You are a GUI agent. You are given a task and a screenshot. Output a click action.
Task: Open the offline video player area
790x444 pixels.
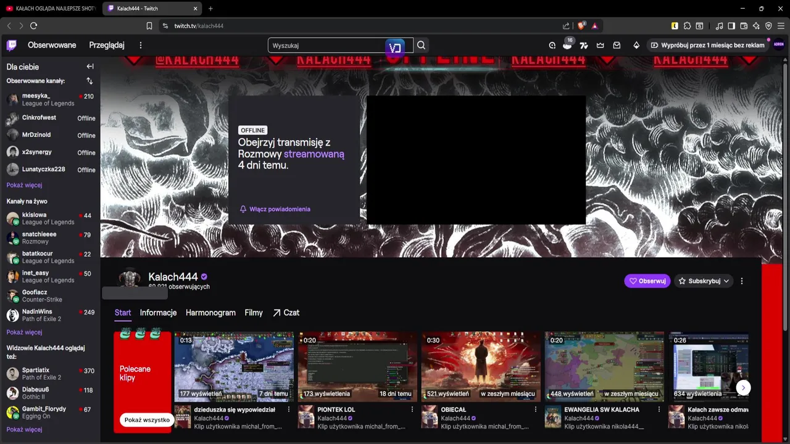point(476,160)
